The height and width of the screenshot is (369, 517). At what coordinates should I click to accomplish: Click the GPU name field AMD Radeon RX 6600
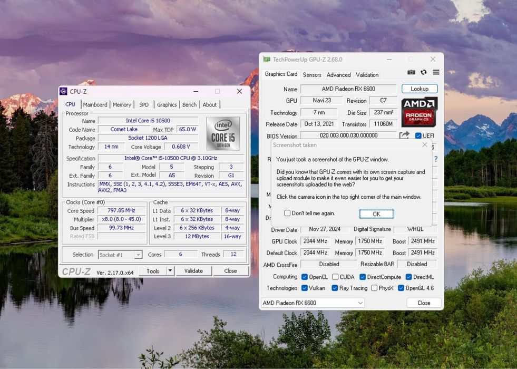[x=348, y=89]
